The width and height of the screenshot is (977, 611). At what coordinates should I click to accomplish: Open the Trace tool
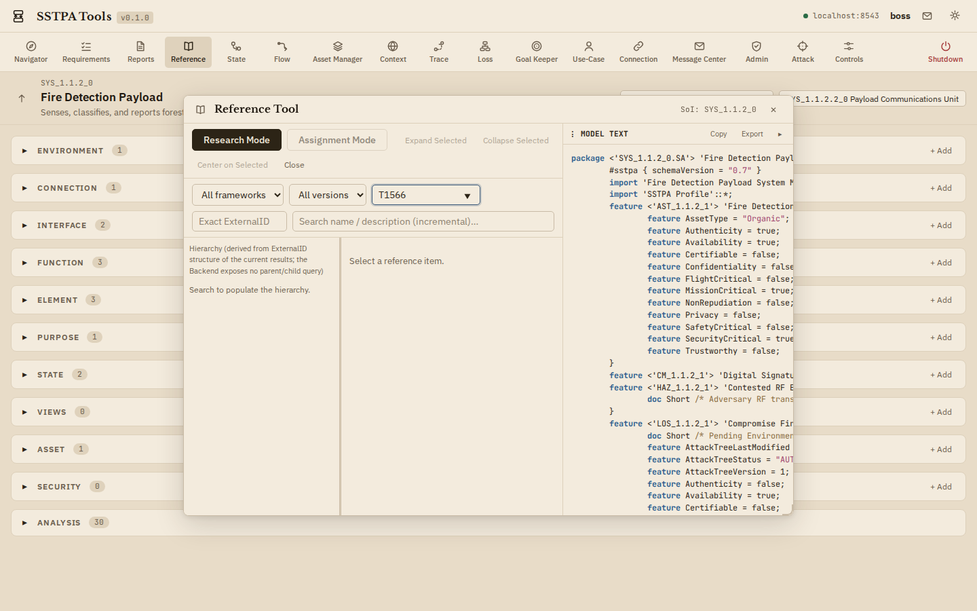tap(439, 52)
